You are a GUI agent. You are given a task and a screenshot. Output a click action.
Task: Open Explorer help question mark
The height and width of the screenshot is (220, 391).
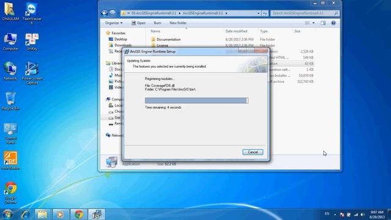(x=334, y=23)
